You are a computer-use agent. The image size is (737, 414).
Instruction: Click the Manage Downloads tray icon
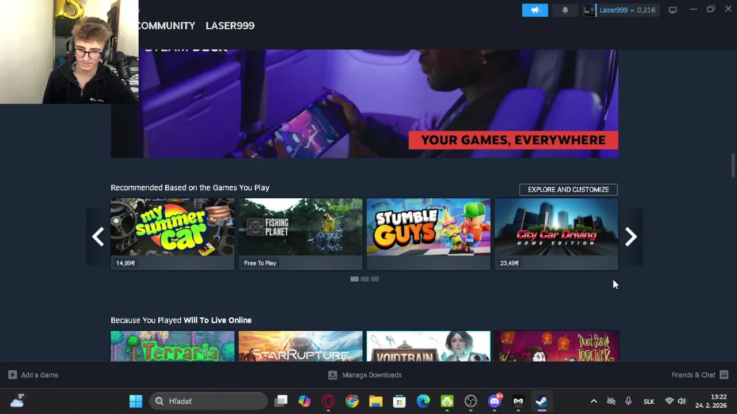pyautogui.click(x=332, y=375)
